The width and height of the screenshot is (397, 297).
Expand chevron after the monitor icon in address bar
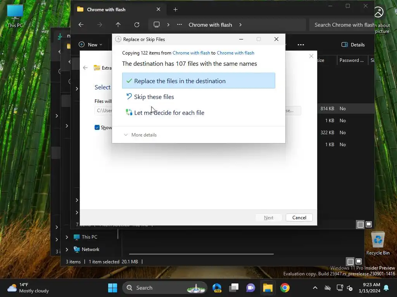168,25
